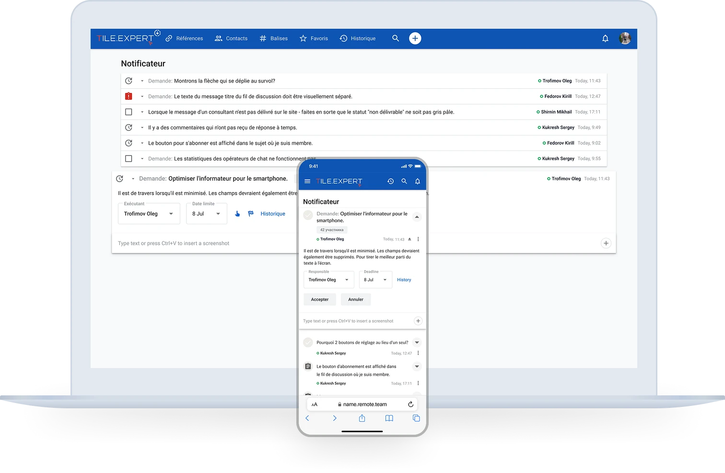
Task: Tap the share icon in the phone browser bar
Action: click(362, 418)
